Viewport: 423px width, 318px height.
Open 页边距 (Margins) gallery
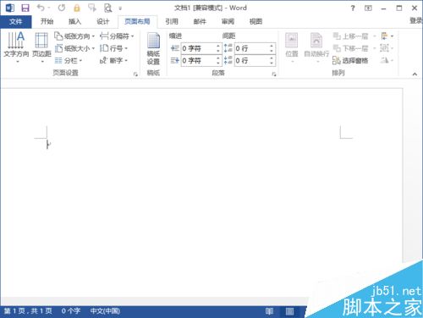[x=41, y=47]
